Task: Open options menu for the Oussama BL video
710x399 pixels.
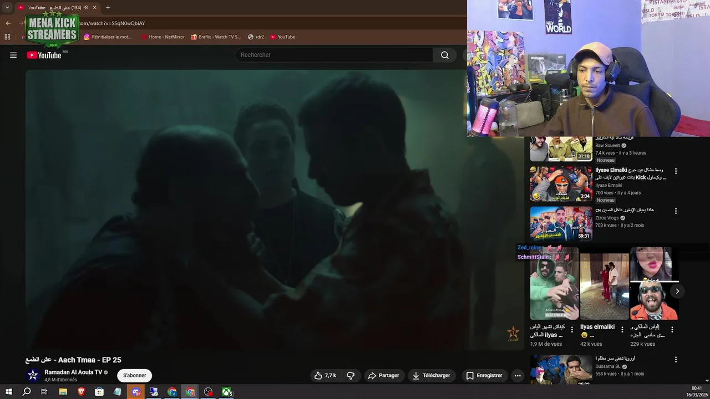Action: tap(676, 360)
